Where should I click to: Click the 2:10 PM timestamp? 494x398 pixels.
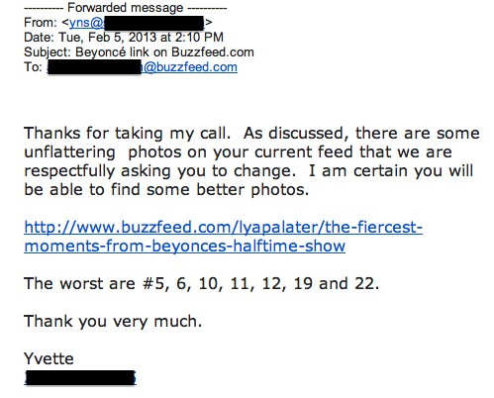[199, 38]
